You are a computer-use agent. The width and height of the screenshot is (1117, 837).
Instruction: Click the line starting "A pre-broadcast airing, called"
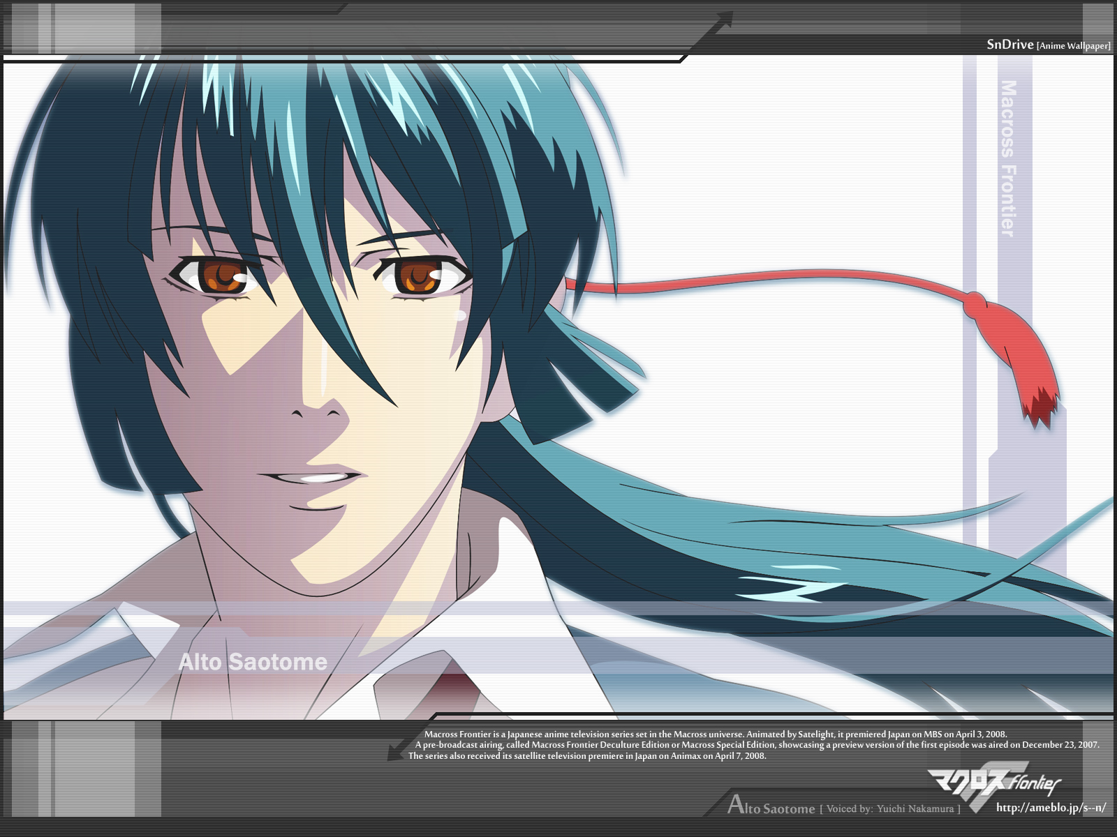[757, 745]
